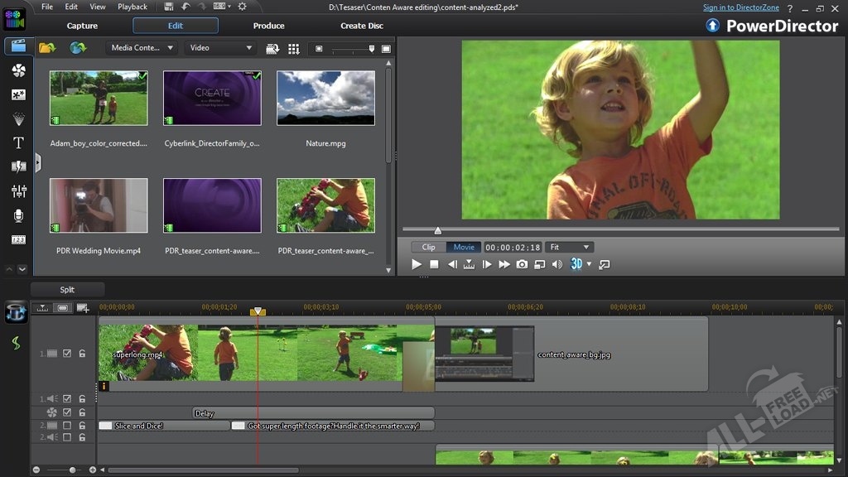Expand the Media Content dropdown
Screen dimensions: 848x477
142,48
